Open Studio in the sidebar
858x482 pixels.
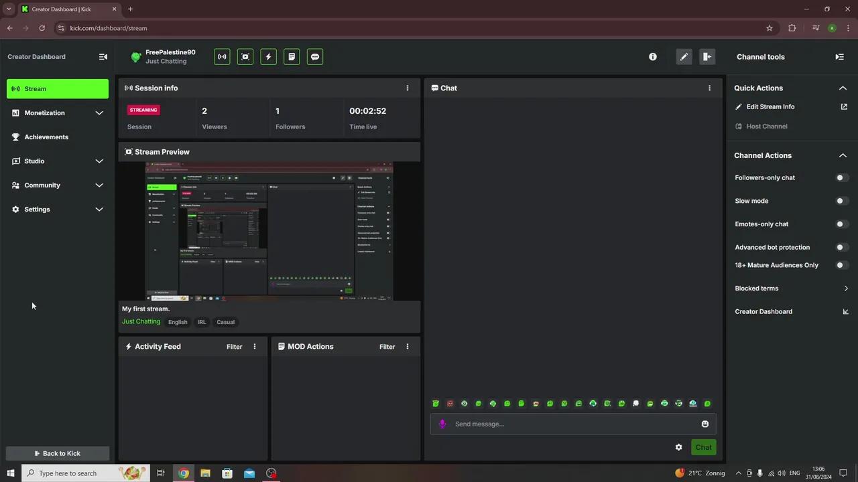point(58,161)
